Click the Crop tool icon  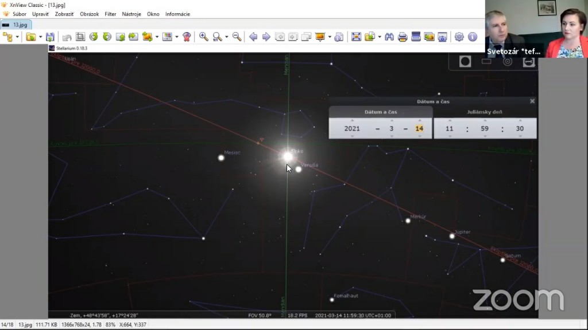[x=80, y=37]
